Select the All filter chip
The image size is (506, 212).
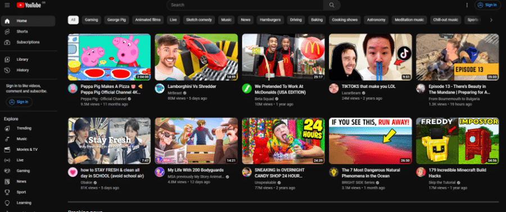73,20
